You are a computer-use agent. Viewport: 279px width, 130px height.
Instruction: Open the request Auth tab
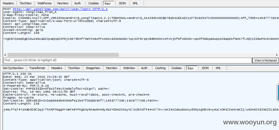[78, 3]
